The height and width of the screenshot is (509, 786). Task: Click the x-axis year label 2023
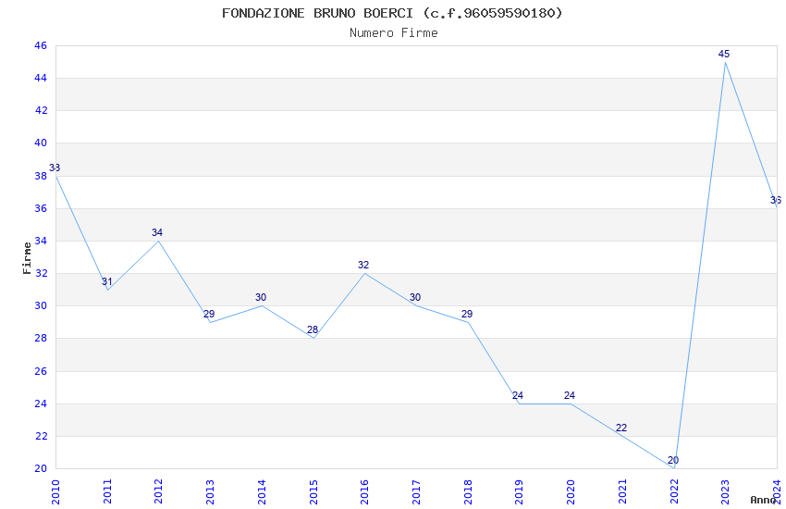click(x=725, y=492)
